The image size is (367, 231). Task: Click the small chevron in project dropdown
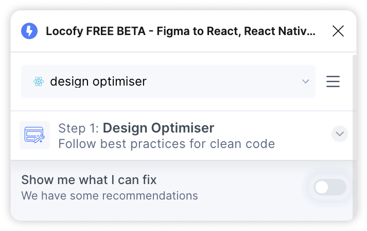pyautogui.click(x=305, y=81)
